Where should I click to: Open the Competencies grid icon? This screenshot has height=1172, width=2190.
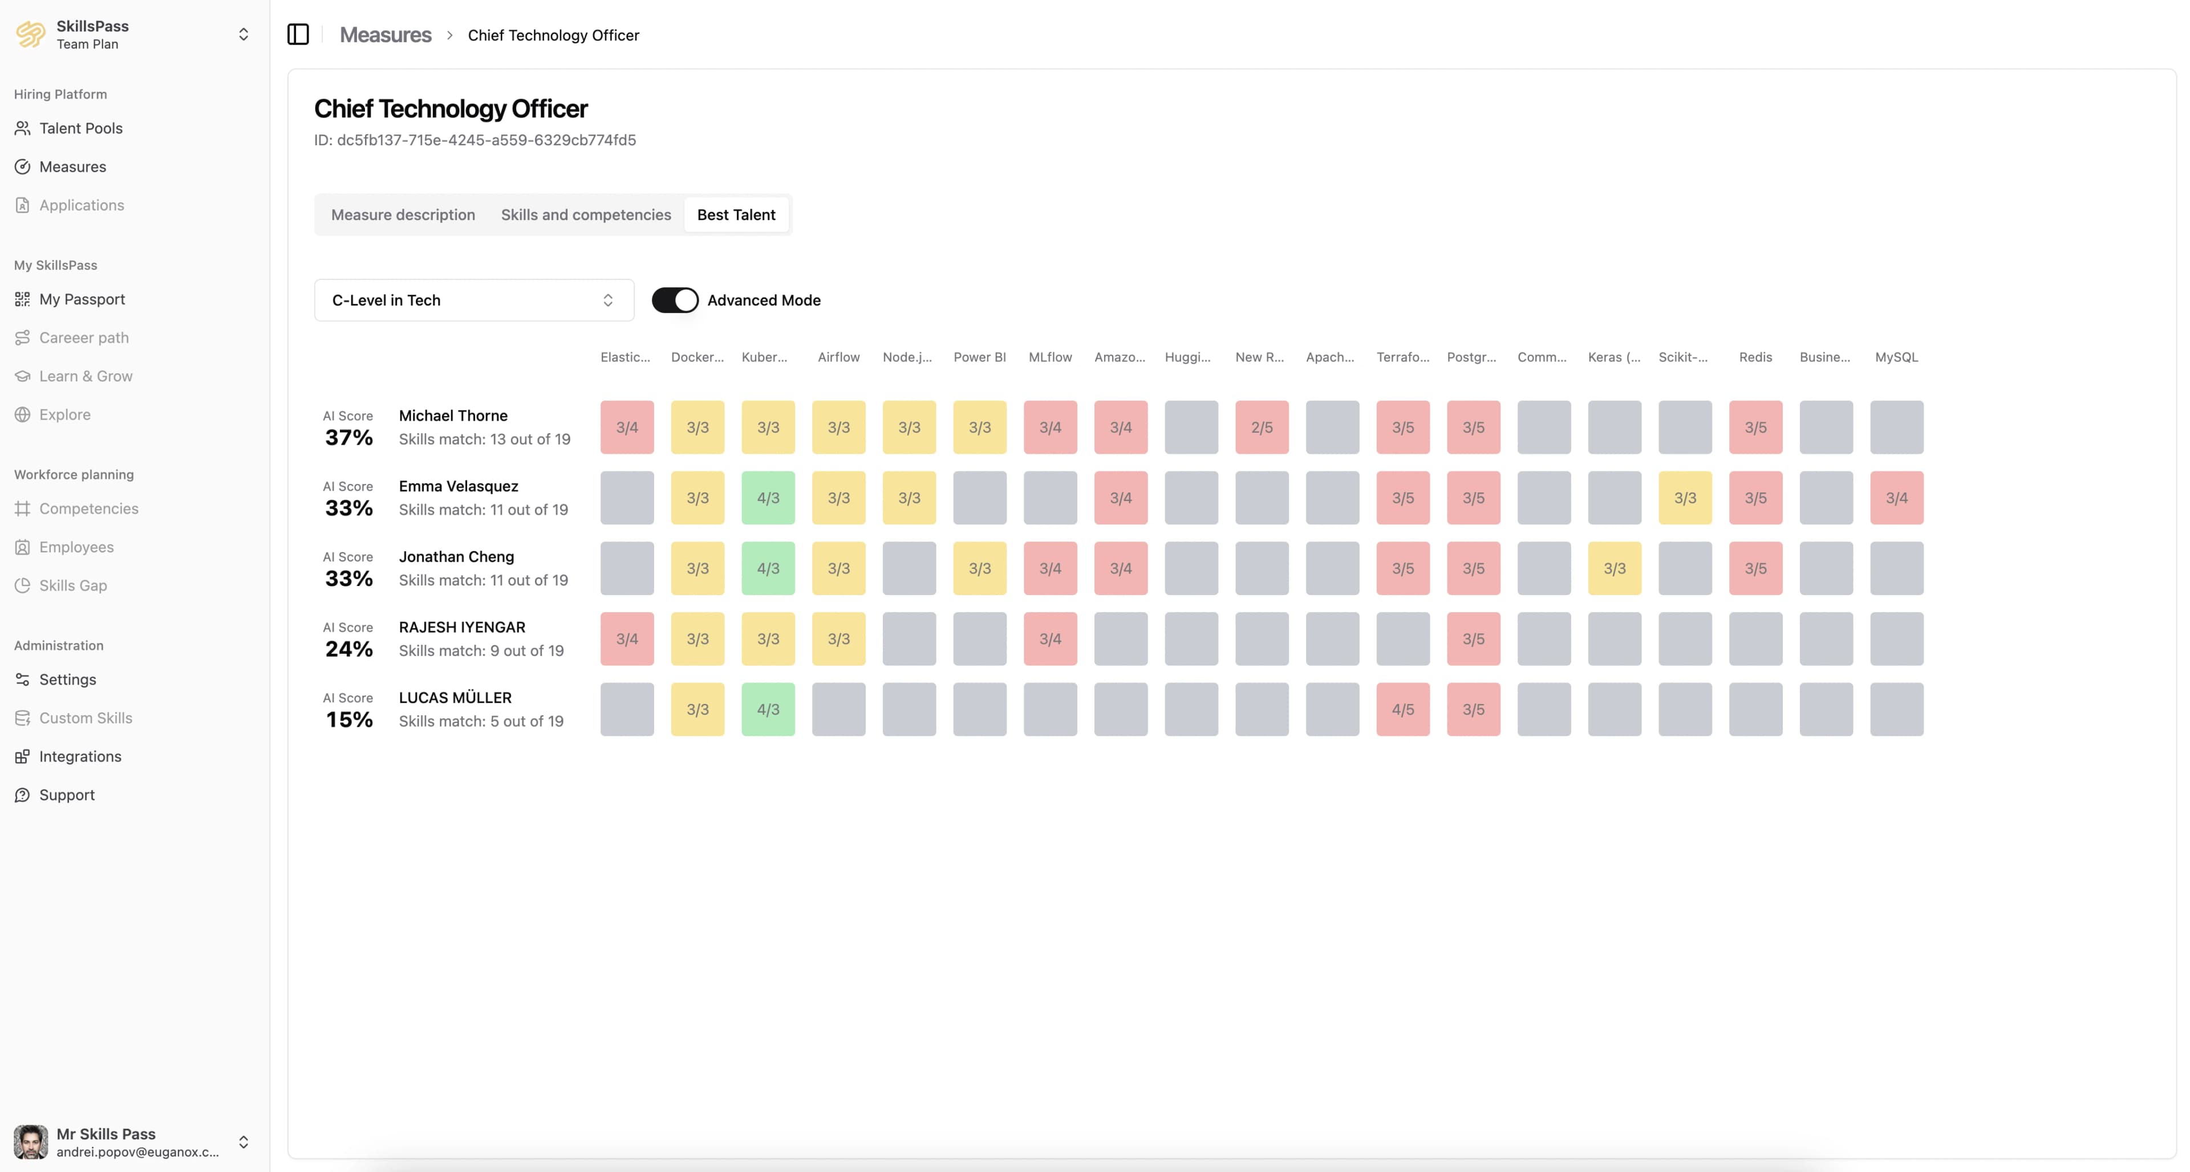click(23, 508)
